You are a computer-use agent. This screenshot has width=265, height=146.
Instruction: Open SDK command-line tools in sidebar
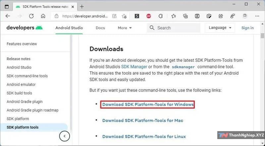click(x=27, y=76)
